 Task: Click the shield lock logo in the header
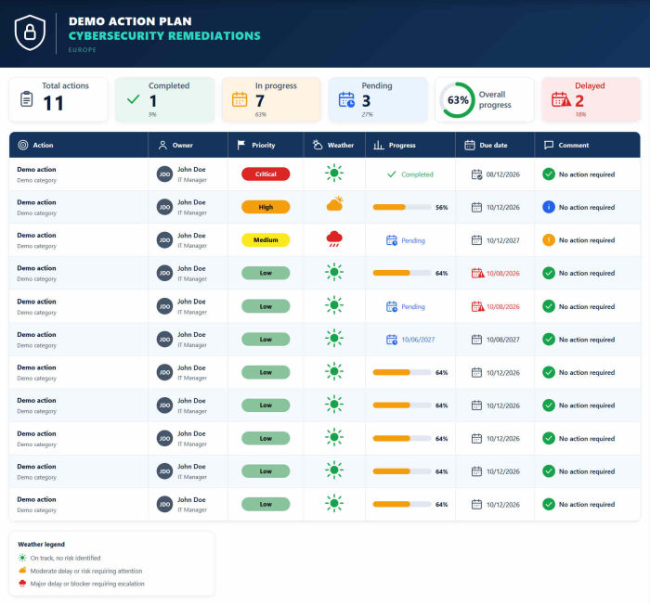click(30, 32)
